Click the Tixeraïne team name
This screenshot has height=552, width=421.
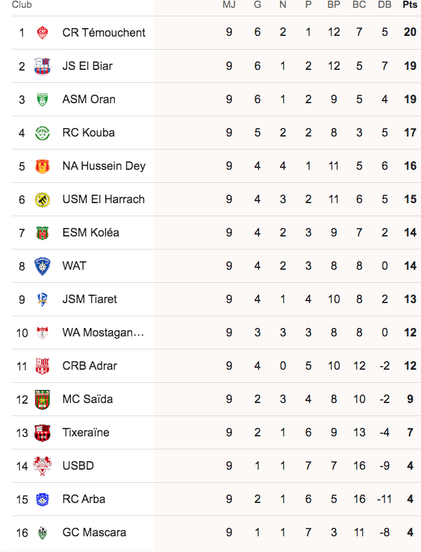coord(86,432)
